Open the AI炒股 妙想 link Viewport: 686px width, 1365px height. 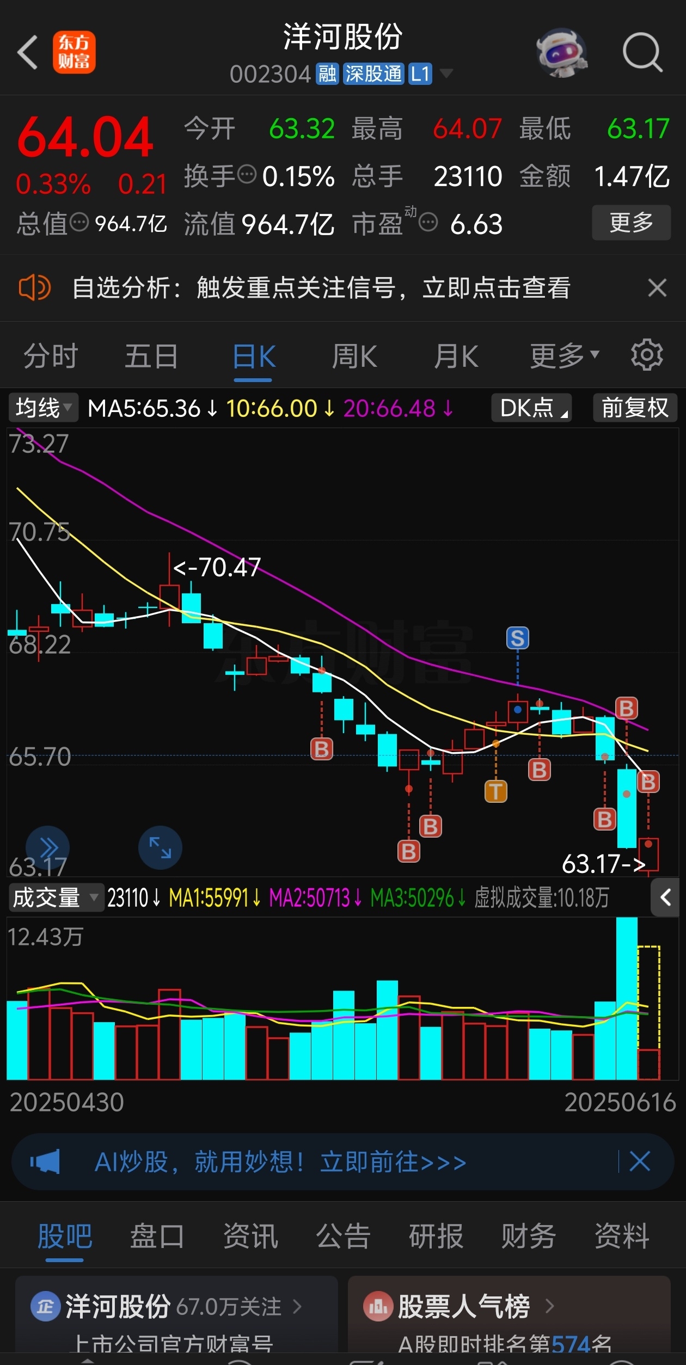tap(280, 1162)
